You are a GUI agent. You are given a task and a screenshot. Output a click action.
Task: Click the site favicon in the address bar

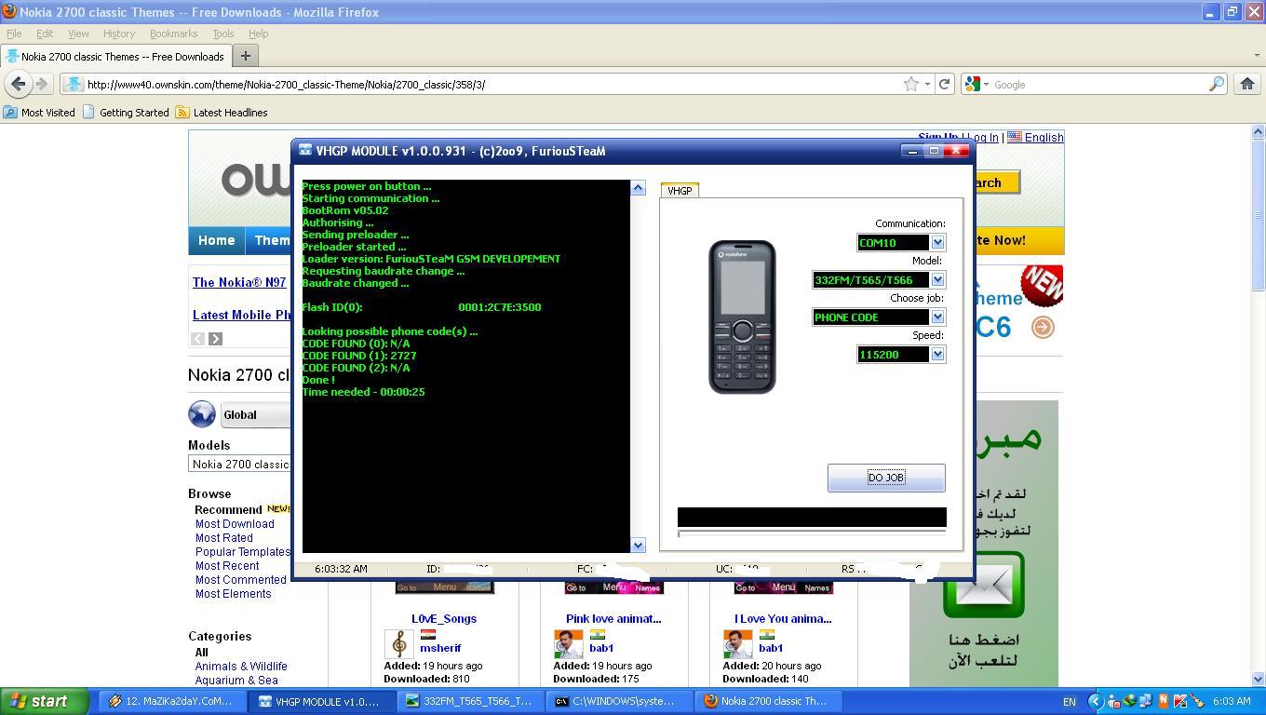(x=74, y=84)
